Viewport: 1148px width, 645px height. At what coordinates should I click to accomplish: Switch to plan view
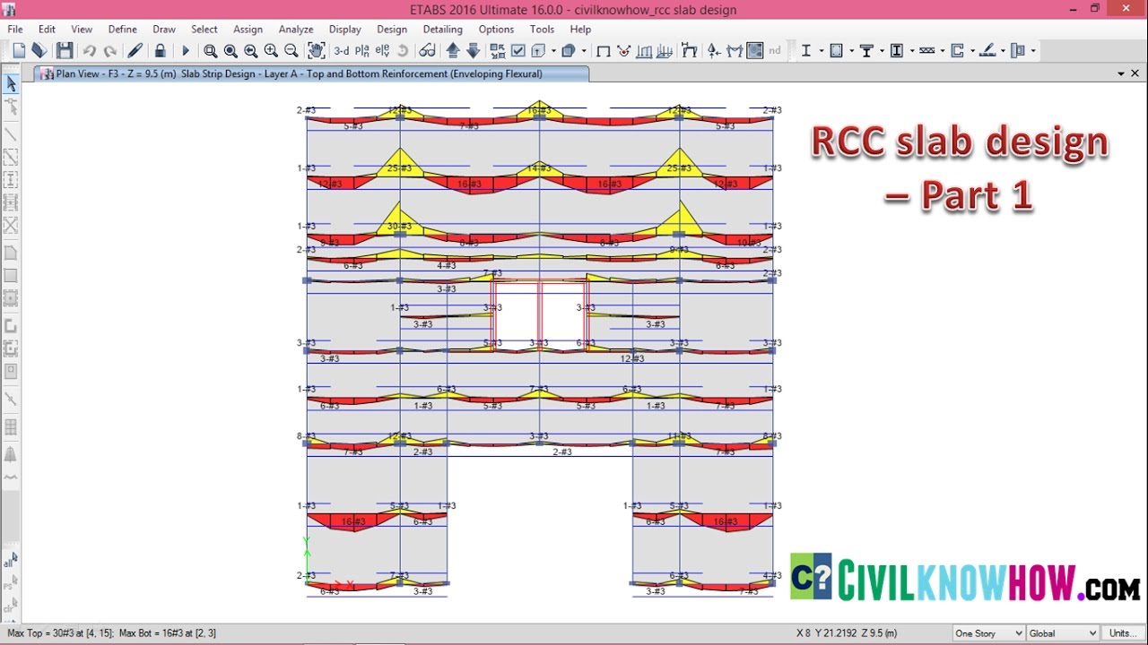pos(362,51)
